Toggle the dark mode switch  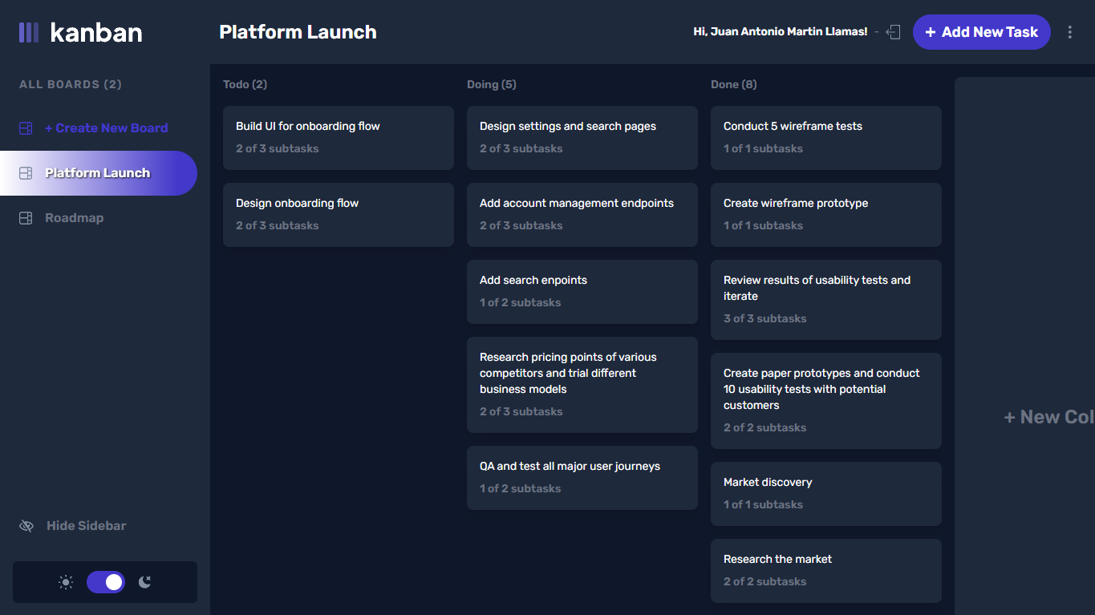pyautogui.click(x=105, y=582)
